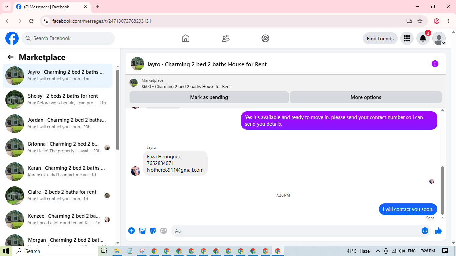Click the Mark as pending button
The image size is (456, 256).
209,97
